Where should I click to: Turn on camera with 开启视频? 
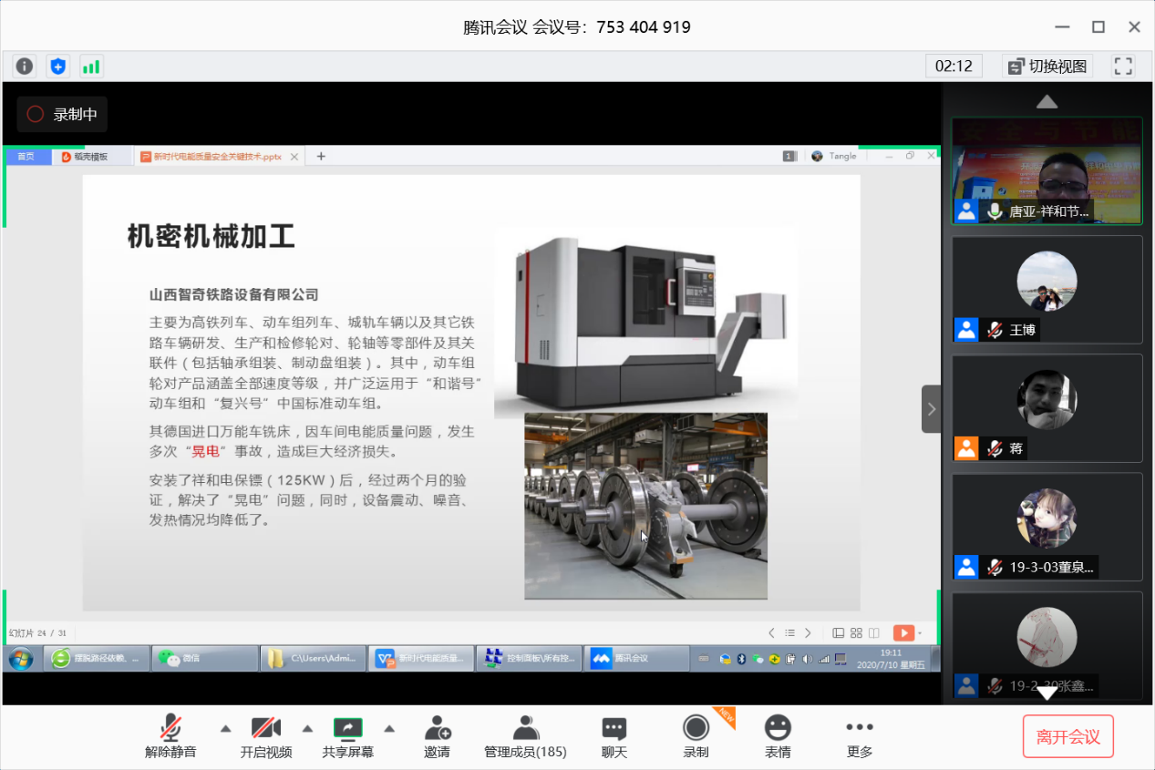pos(266,736)
